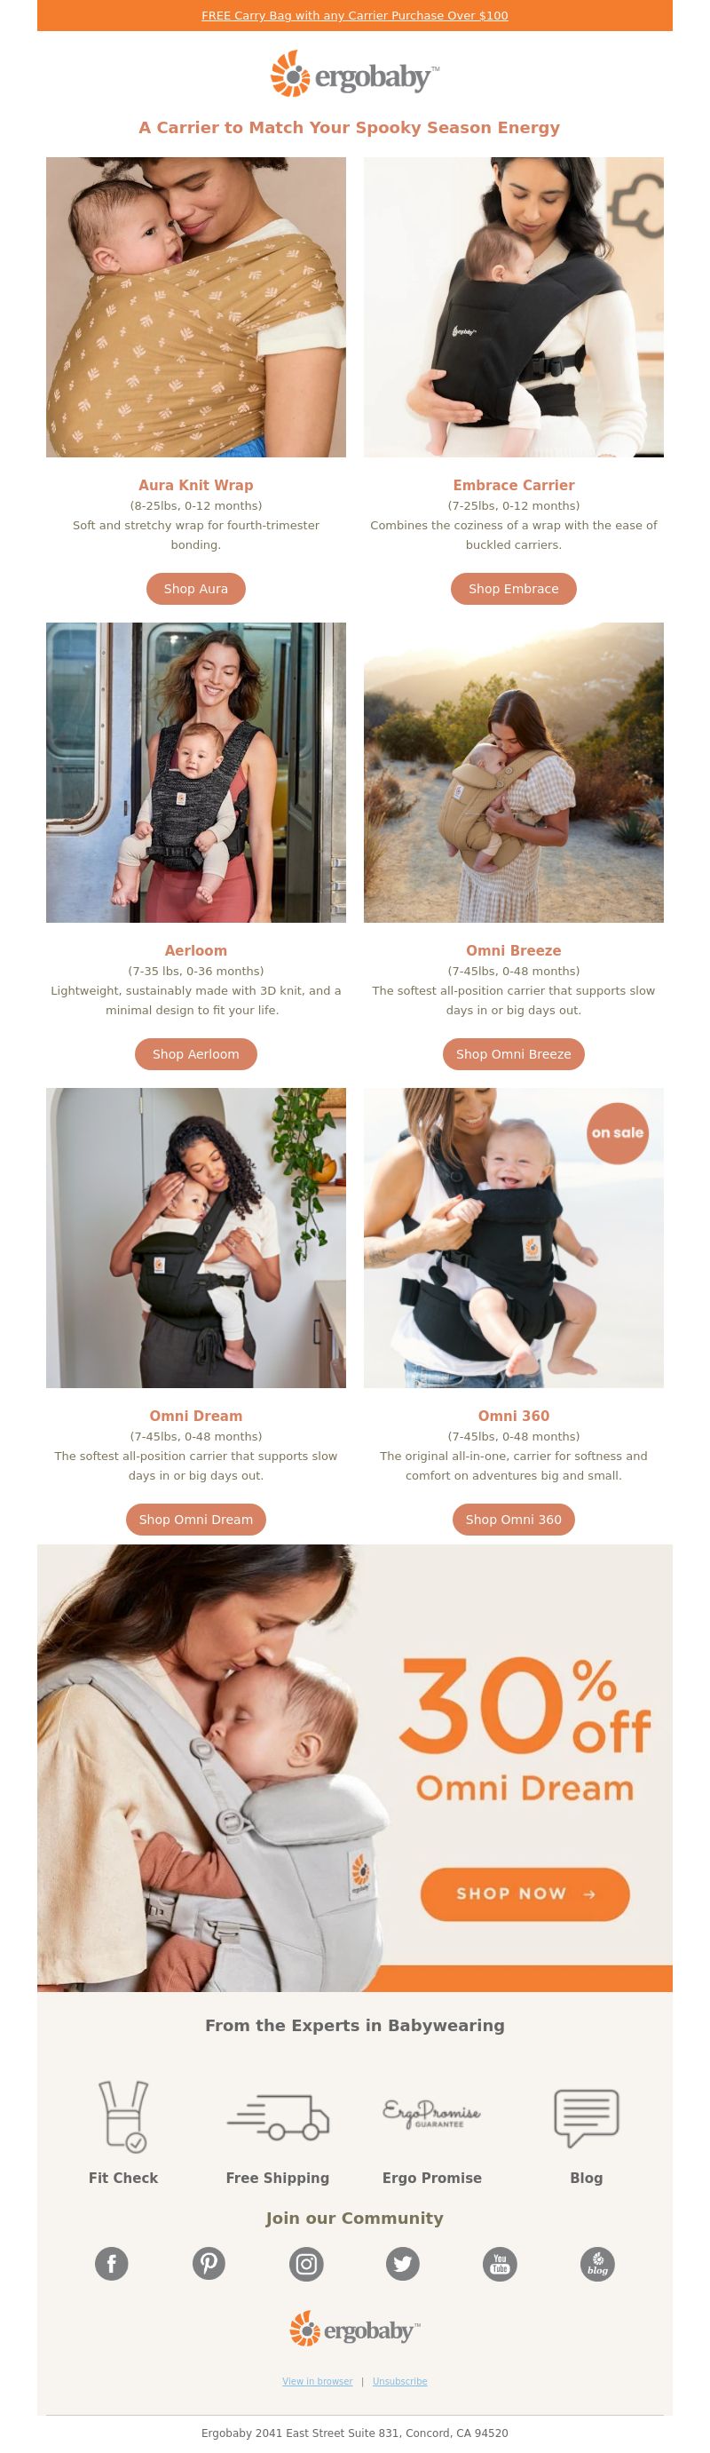Image resolution: width=710 pixels, height=2453 pixels.
Task: Click the Shop Embrace button
Action: tap(514, 589)
